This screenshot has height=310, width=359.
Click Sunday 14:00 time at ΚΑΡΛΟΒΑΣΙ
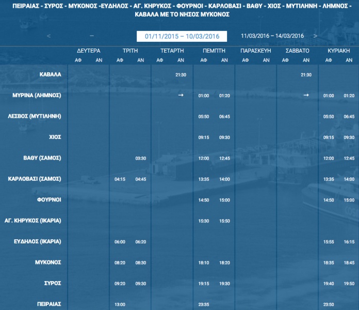coord(349,179)
